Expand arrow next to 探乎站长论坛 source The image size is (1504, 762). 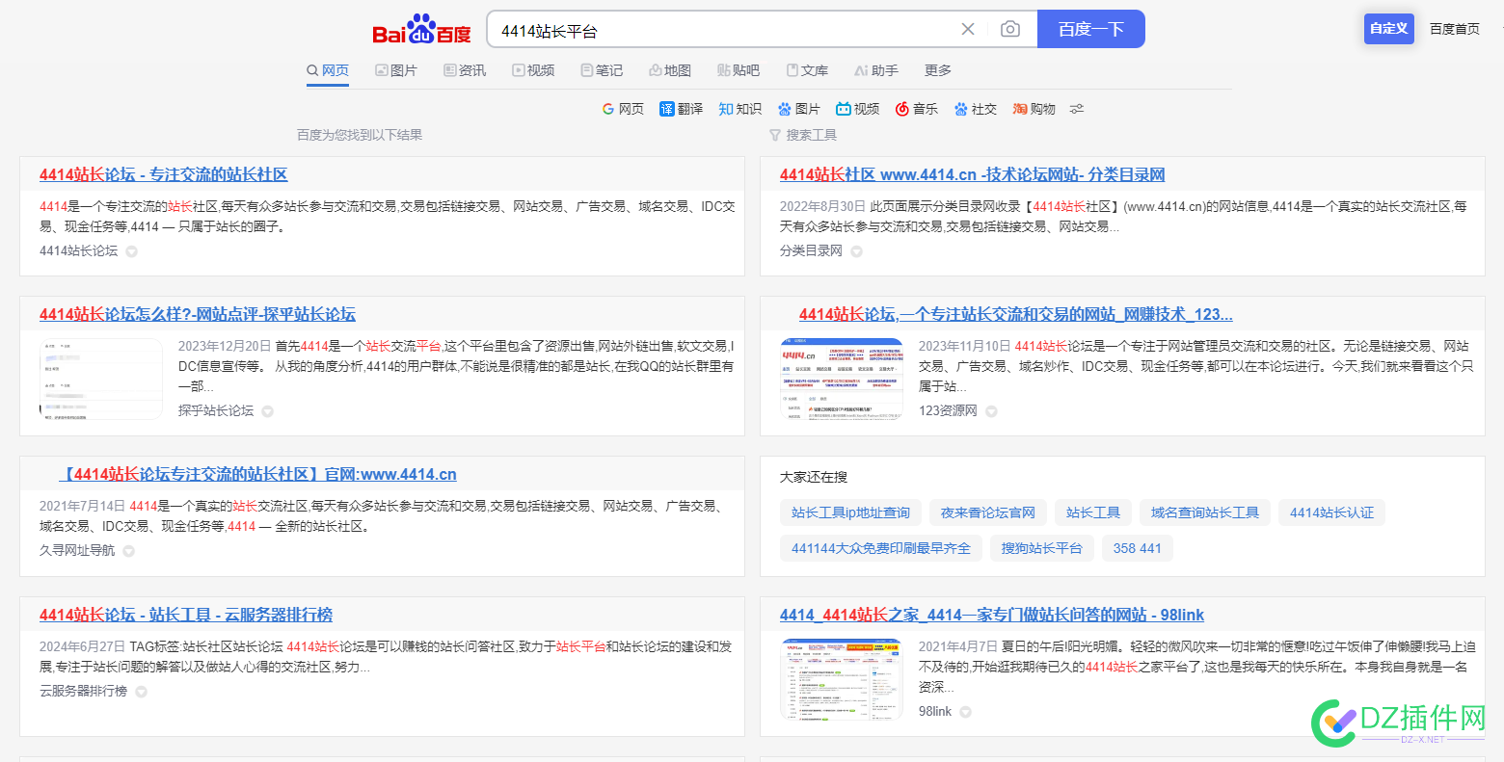[268, 411]
